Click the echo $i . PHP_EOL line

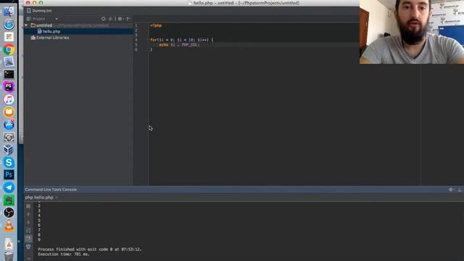pos(179,45)
